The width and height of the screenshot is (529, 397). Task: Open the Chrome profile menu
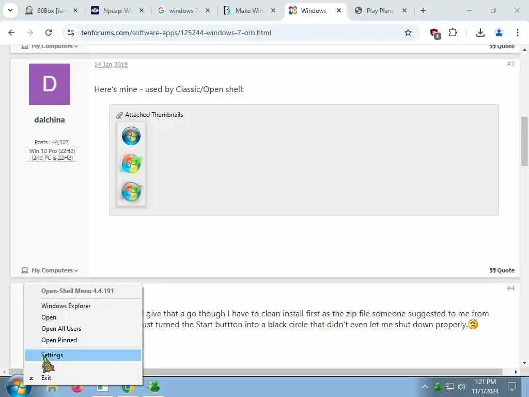(499, 33)
